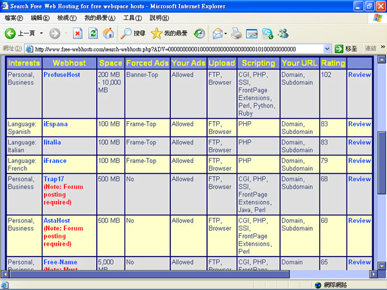Open the Forward button history dropdown
The image size is (387, 290).
click(66, 33)
